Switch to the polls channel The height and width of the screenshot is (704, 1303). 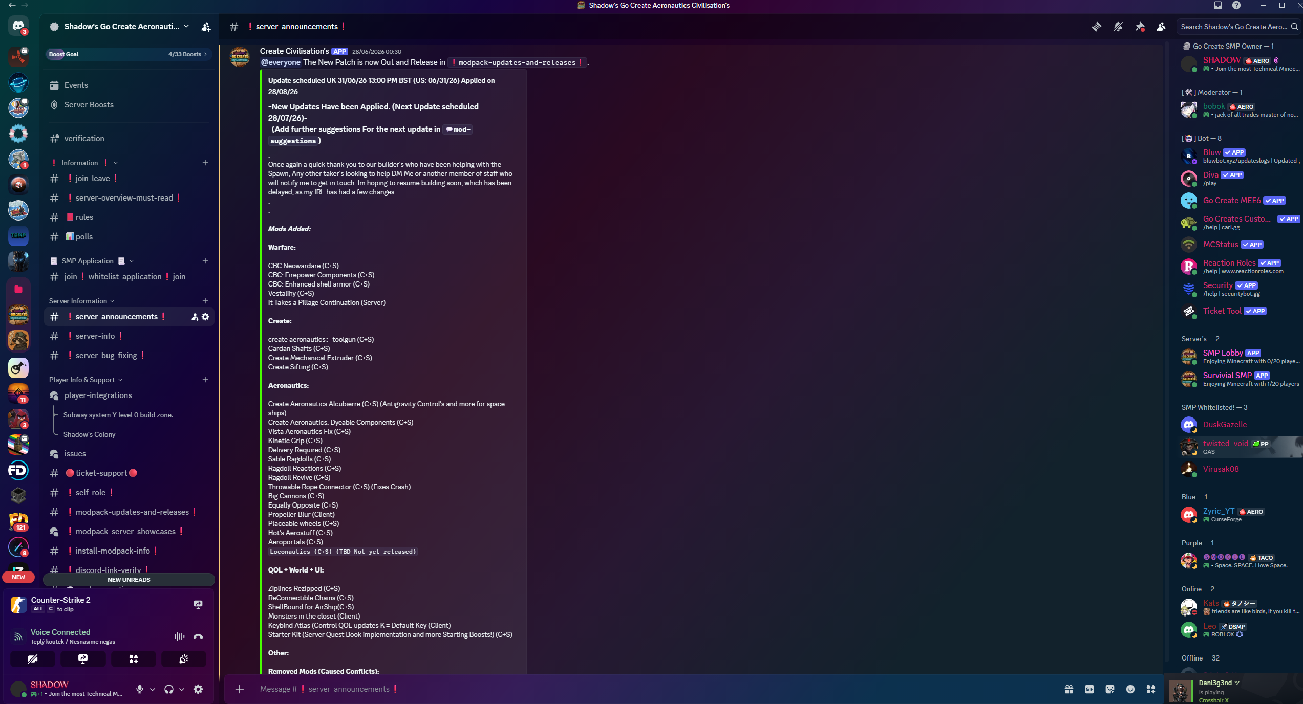pos(129,237)
